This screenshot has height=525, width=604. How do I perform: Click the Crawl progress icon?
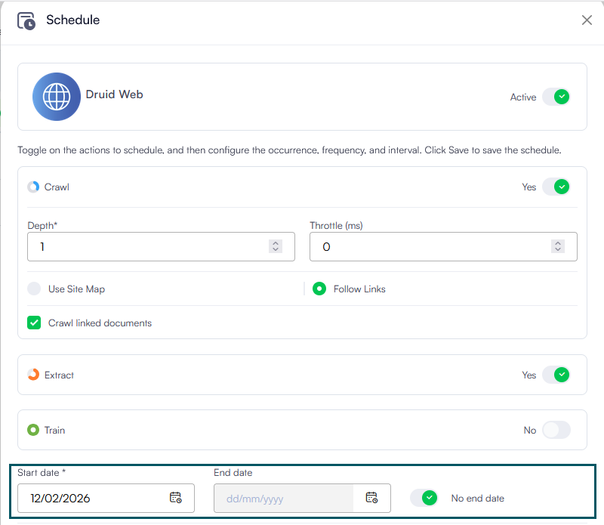[33, 187]
